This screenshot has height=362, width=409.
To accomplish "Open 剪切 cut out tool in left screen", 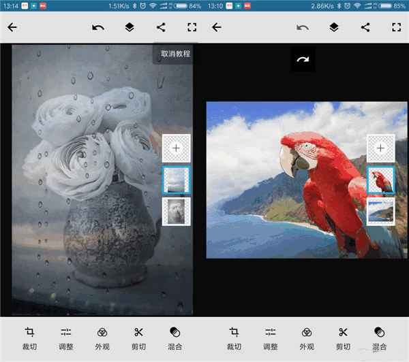I will pos(138,339).
